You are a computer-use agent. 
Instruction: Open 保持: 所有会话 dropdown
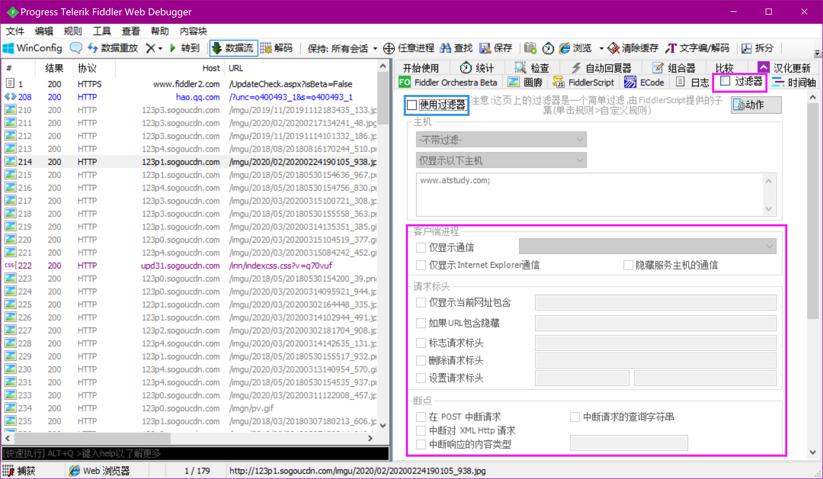click(x=342, y=48)
